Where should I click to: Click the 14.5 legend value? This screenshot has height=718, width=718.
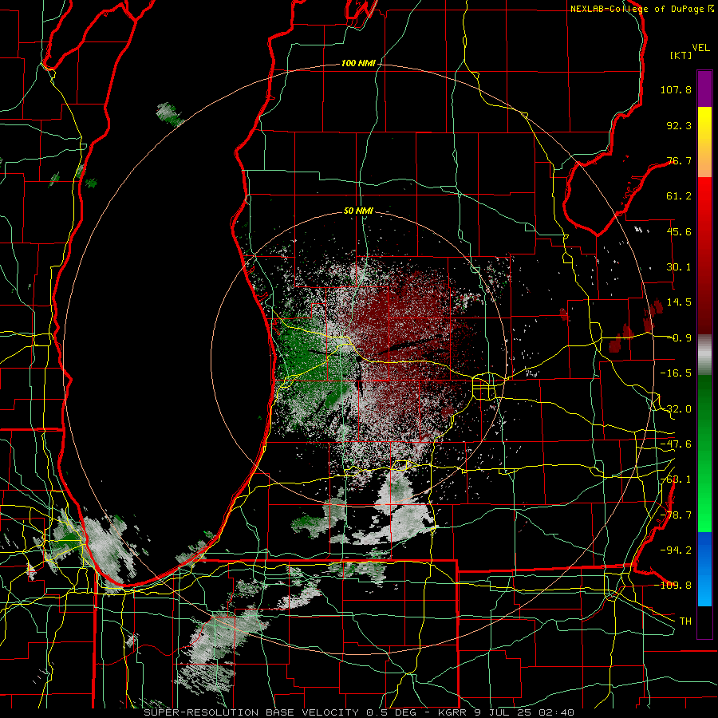click(679, 302)
